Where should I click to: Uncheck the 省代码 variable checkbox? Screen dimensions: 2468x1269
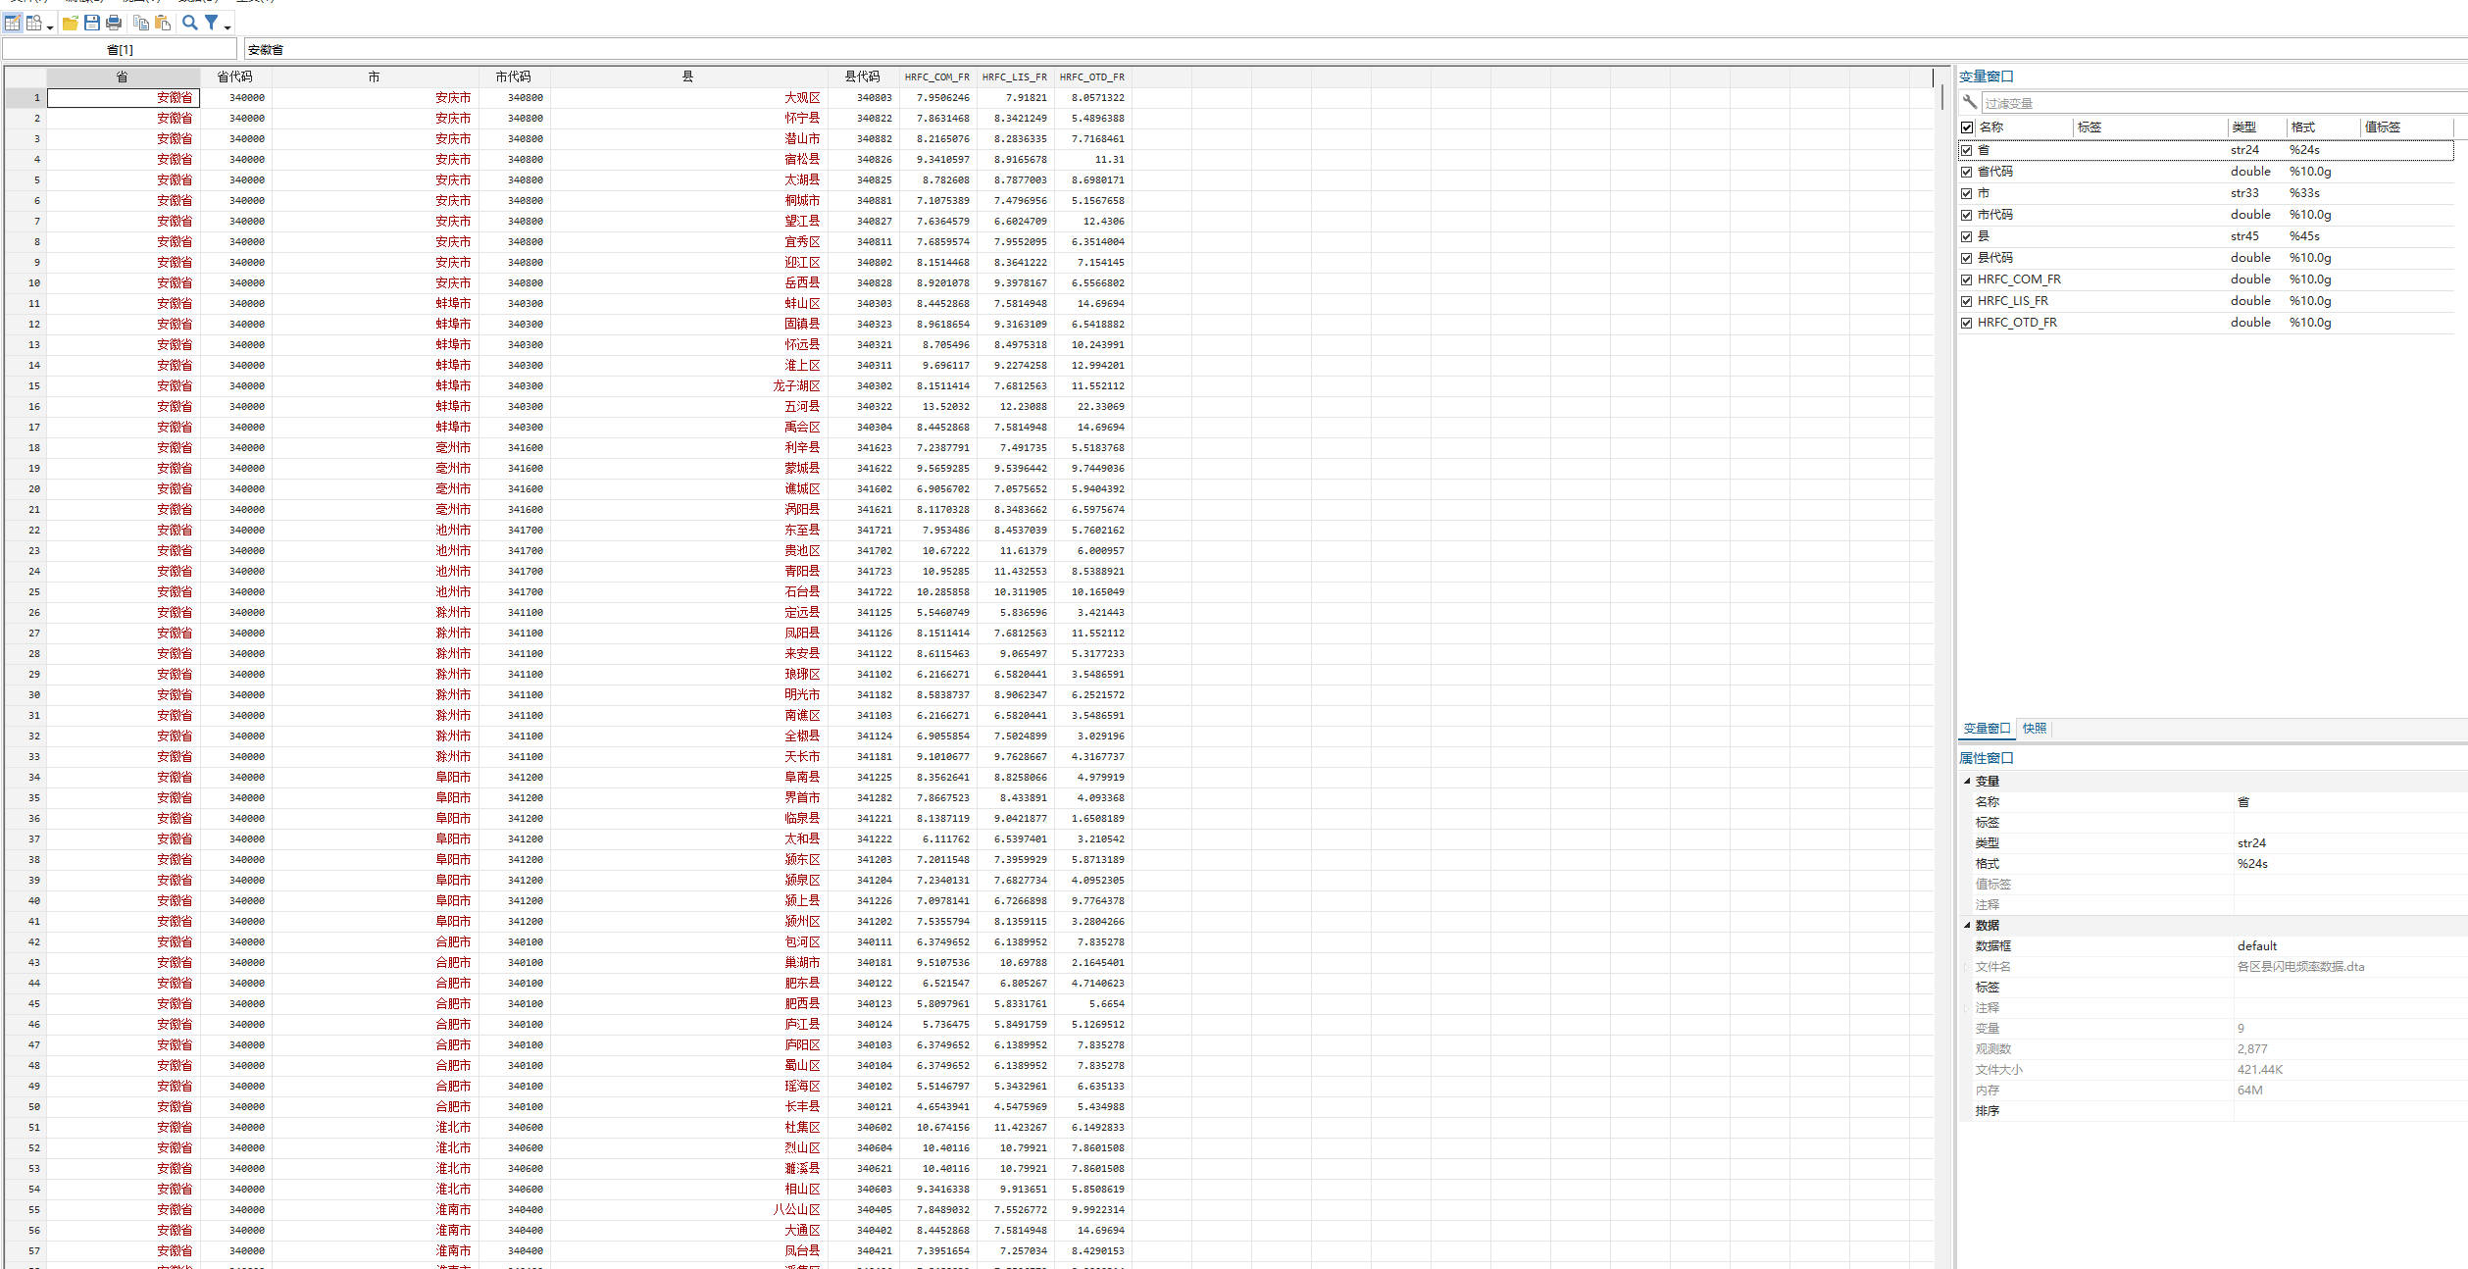click(x=1966, y=172)
